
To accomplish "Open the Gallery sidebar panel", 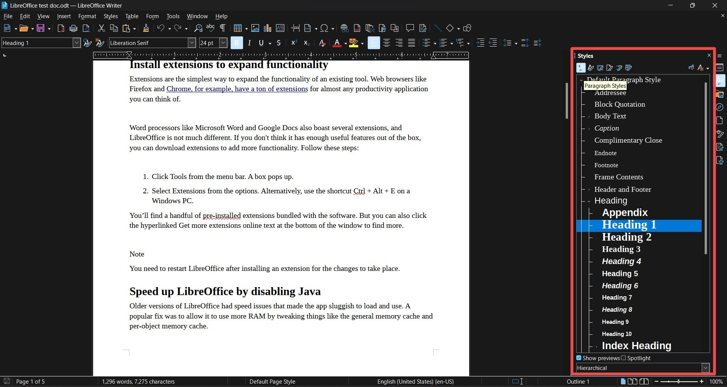I will [720, 94].
